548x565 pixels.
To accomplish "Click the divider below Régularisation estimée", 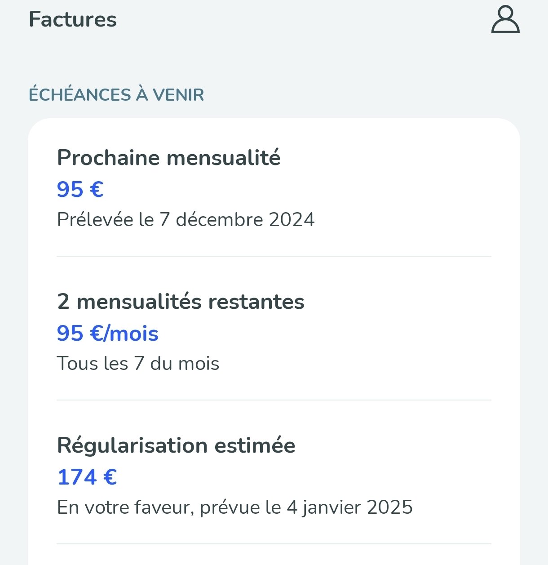I will coord(274,544).
